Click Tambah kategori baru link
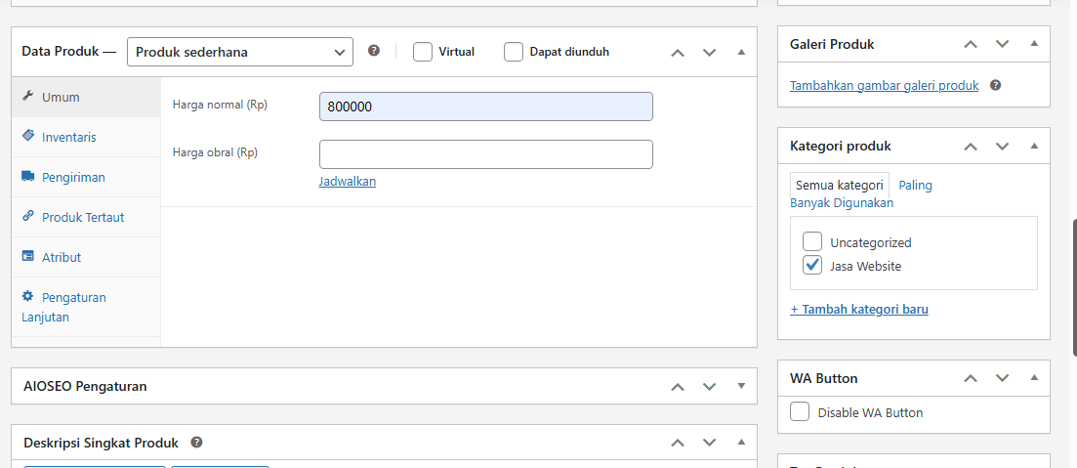The image size is (1077, 468). (x=859, y=310)
